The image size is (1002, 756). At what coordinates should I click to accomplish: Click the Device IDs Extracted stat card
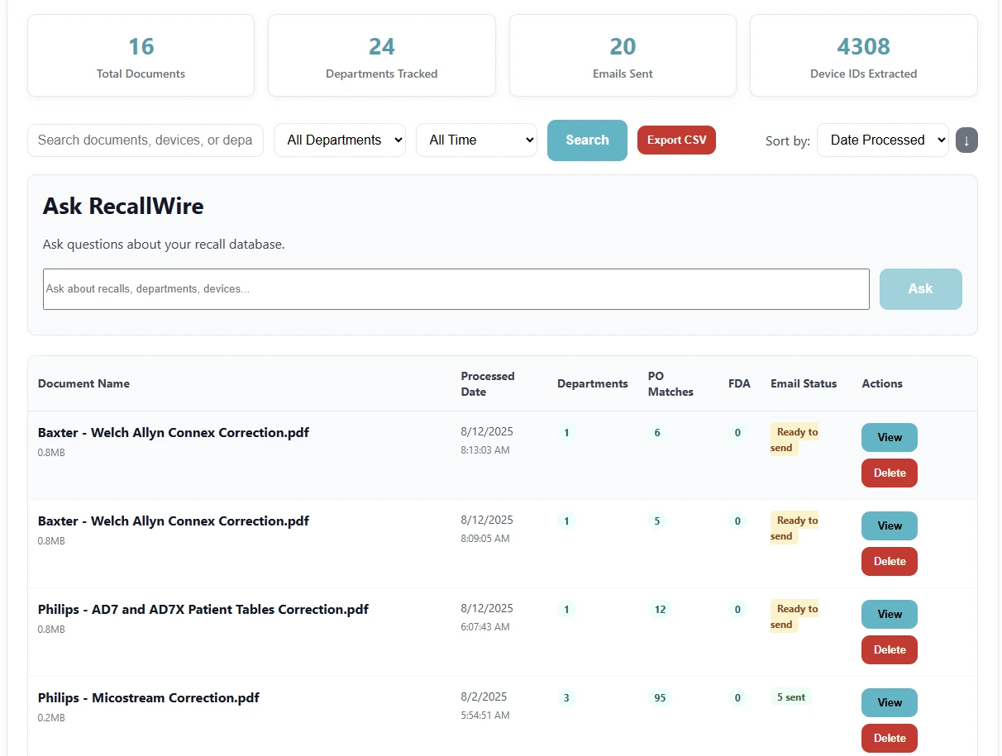pos(863,55)
